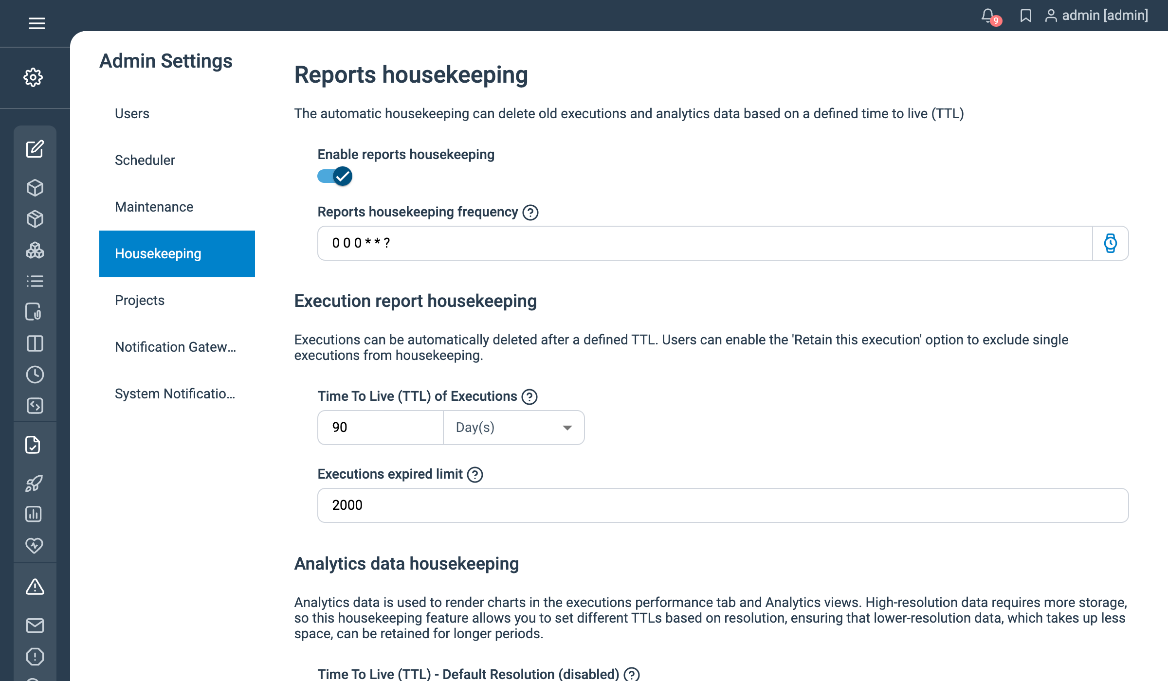
Task: Open the code snippet icon in the sidebar
Action: point(35,406)
